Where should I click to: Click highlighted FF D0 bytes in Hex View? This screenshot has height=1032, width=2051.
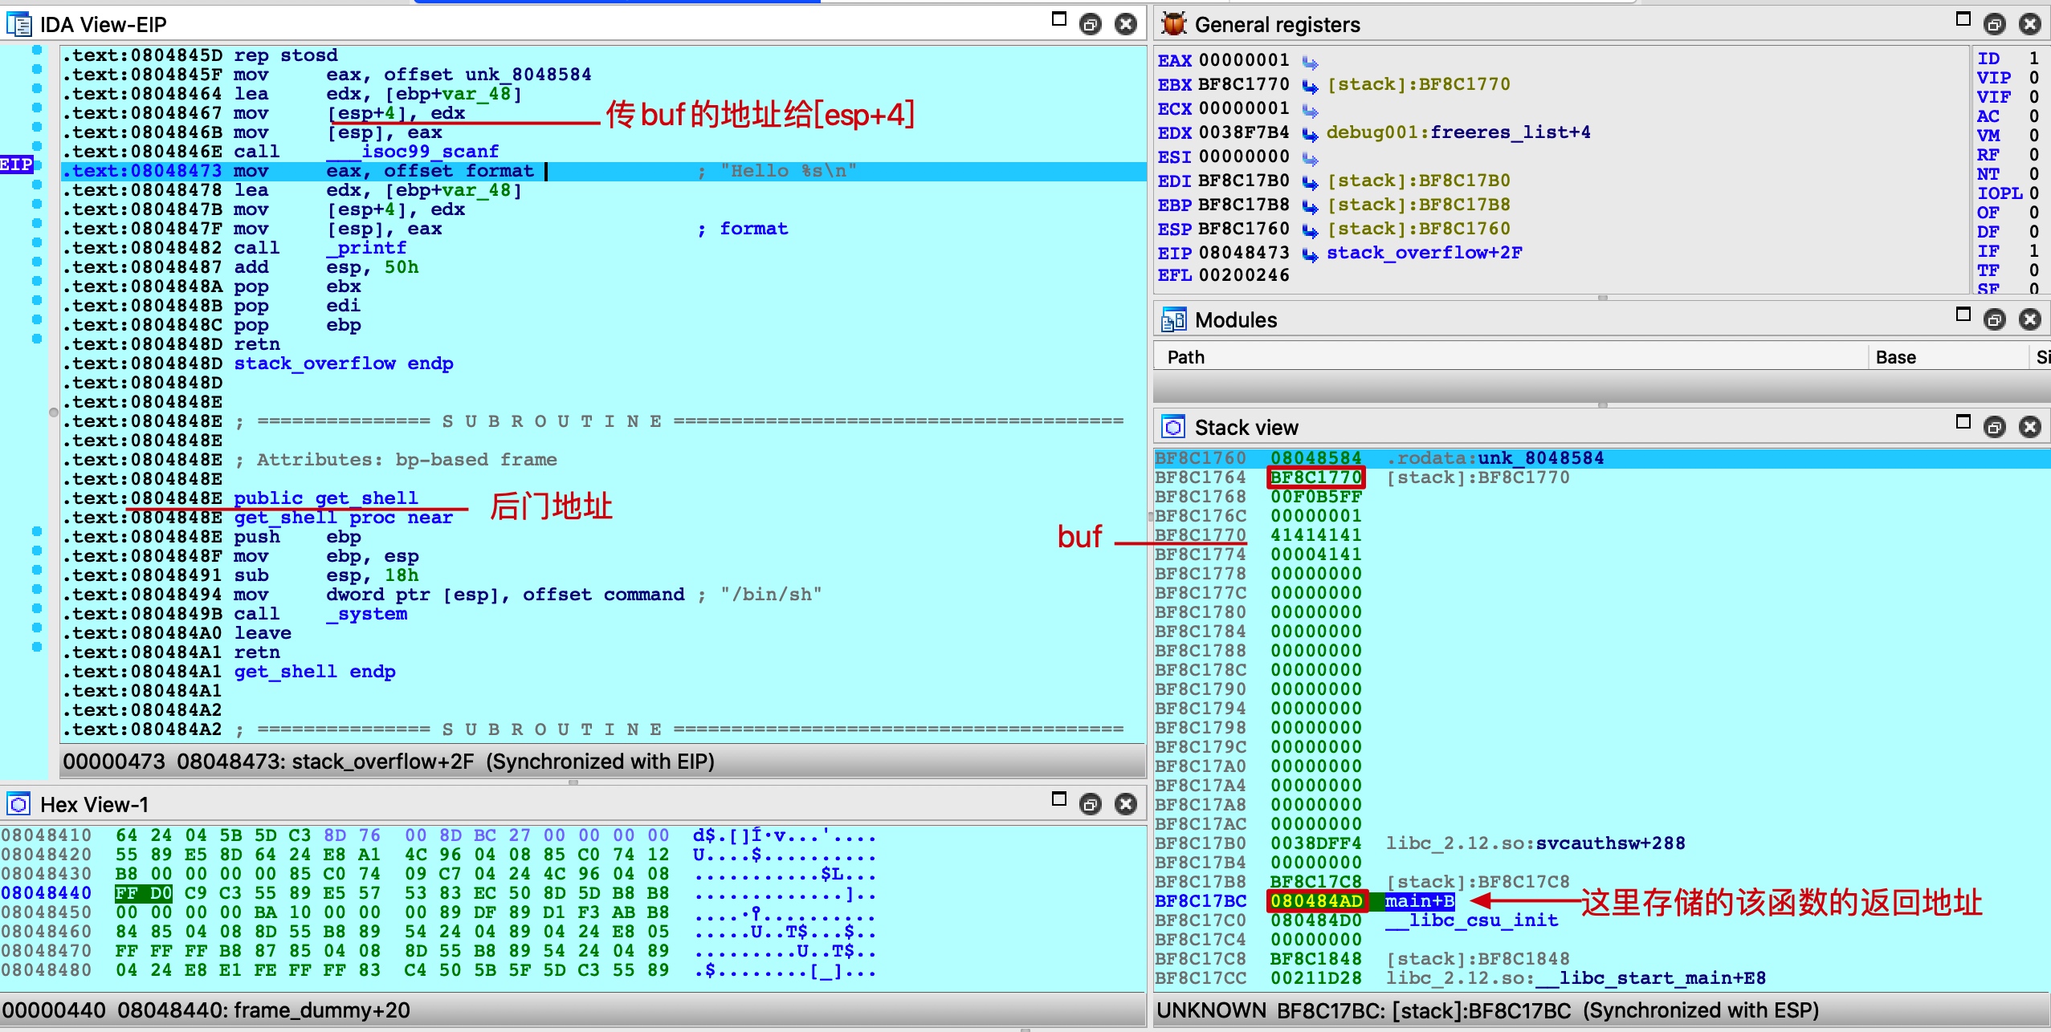point(144,893)
